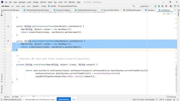Open the VCS menu
This screenshot has width=180, height=101.
tap(66, 2)
